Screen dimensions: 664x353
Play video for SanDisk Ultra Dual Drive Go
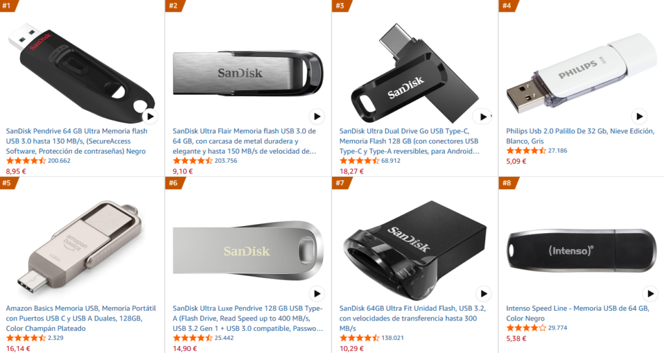[x=482, y=117]
